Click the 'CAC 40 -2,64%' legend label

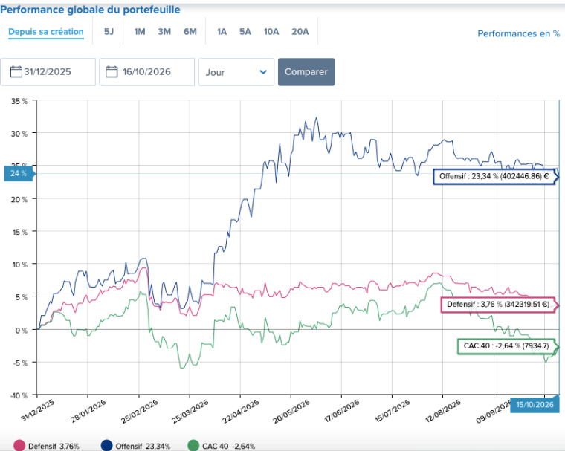point(229,447)
